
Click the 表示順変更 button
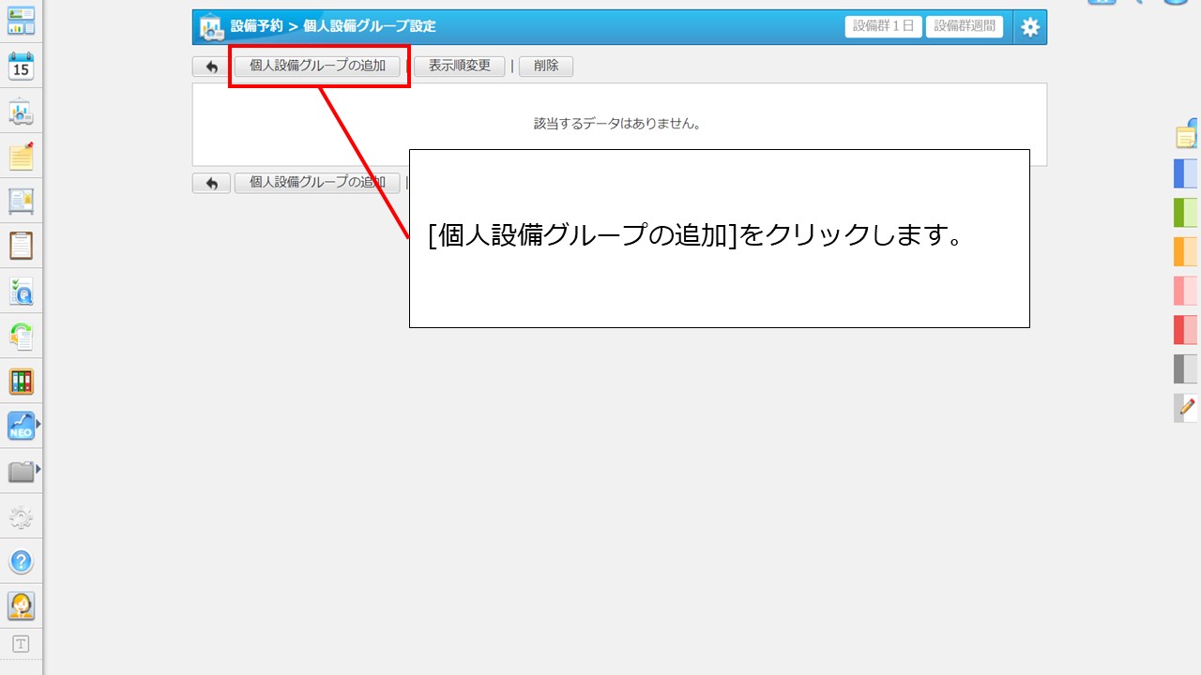(460, 67)
